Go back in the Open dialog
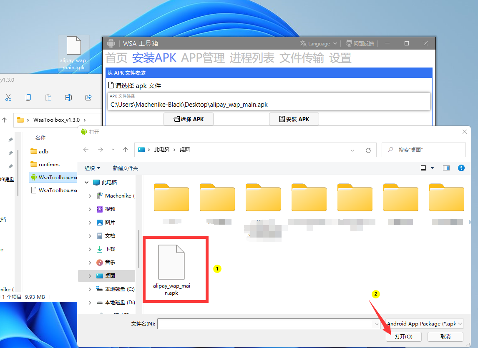The width and height of the screenshot is (478, 348). pyautogui.click(x=86, y=150)
